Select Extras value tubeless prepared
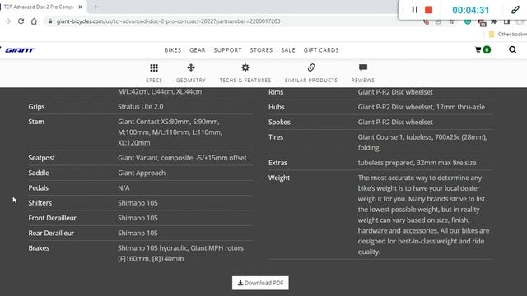 pos(417,163)
